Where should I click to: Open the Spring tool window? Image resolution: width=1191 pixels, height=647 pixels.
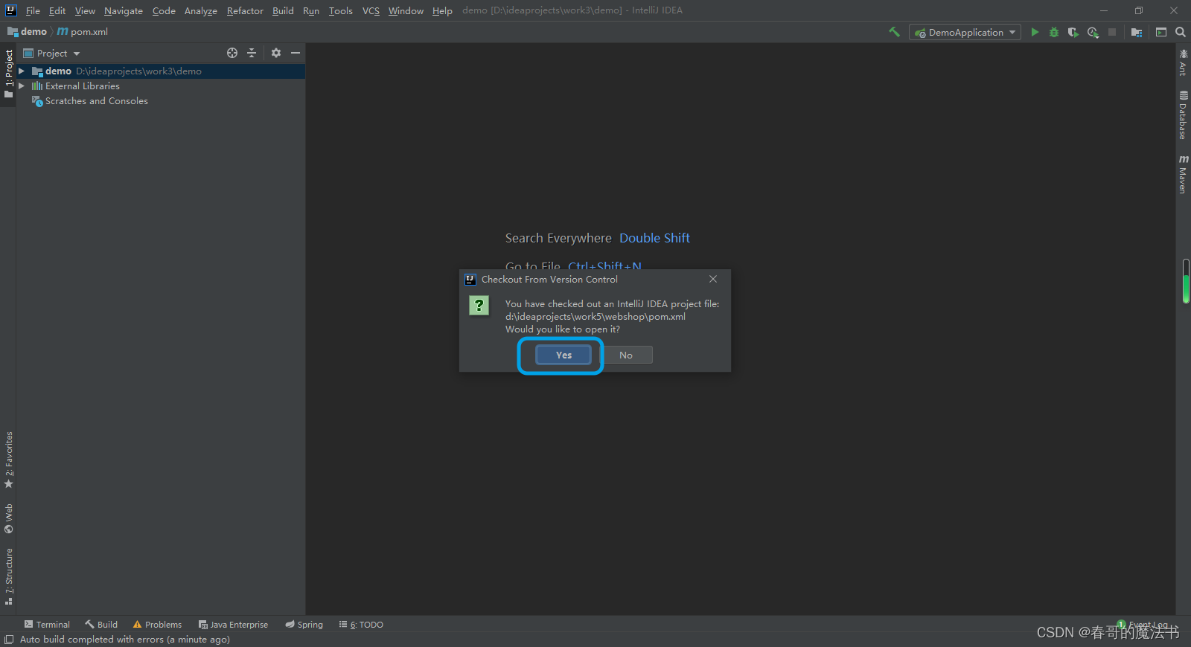(304, 625)
